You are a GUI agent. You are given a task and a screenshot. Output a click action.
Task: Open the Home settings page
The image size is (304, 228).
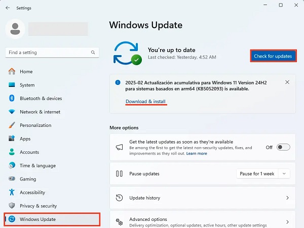(52, 72)
